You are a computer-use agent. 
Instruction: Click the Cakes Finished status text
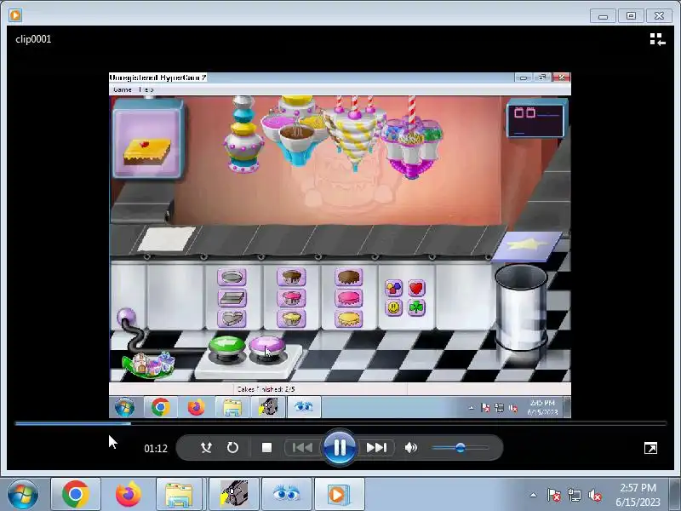pos(266,389)
